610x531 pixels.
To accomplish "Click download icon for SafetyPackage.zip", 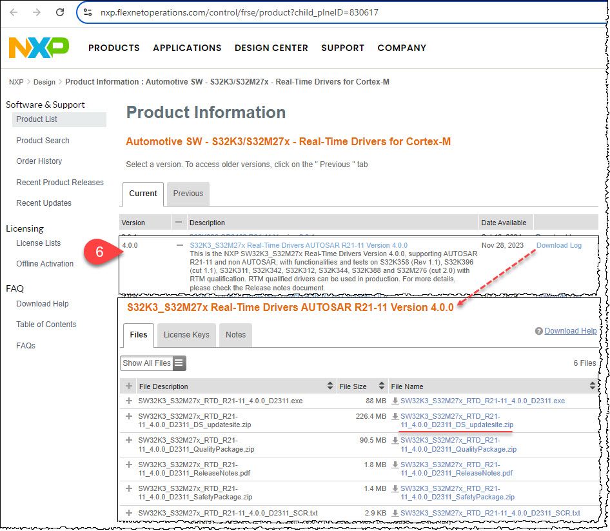I will point(395,489).
